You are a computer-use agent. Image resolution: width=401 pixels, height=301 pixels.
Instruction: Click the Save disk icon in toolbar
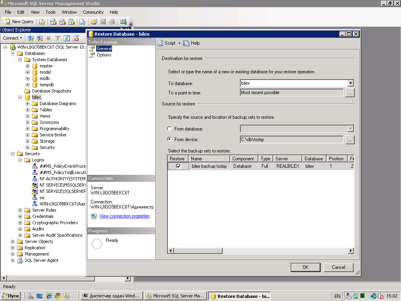coord(103,22)
